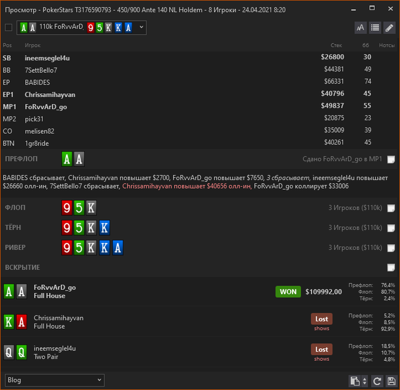The height and width of the screenshot is (390, 400).
Task: Click the ФЛОП section label
Action: [x=15, y=208]
